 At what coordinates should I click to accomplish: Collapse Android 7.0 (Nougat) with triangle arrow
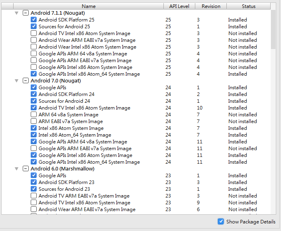point(16,81)
